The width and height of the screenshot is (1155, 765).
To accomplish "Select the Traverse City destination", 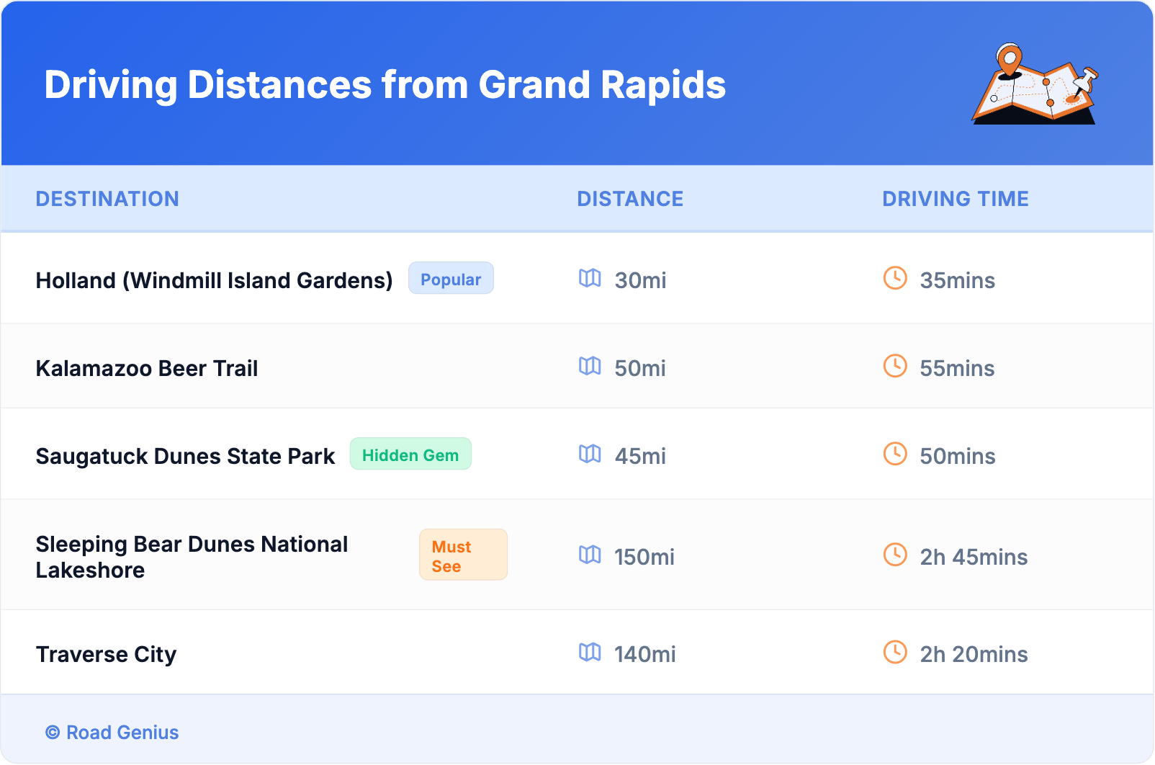I will (106, 654).
